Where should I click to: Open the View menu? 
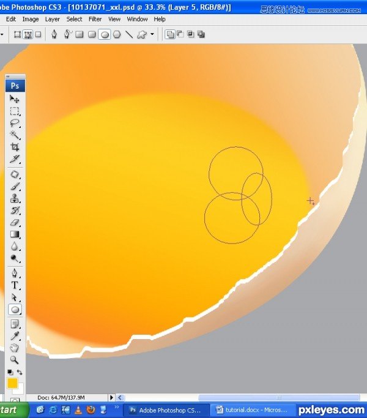[x=114, y=19]
